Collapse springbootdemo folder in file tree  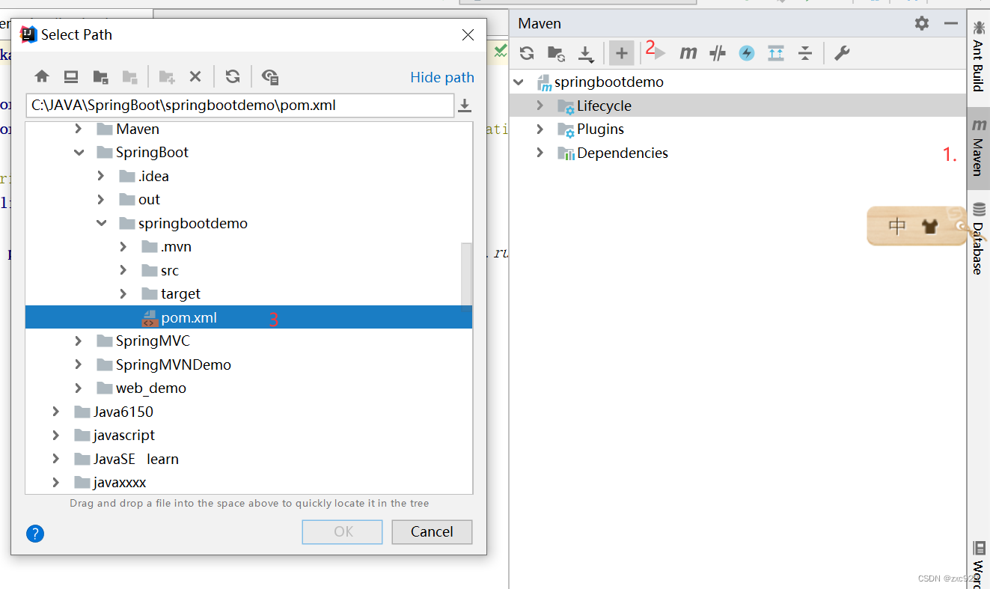[x=101, y=223]
